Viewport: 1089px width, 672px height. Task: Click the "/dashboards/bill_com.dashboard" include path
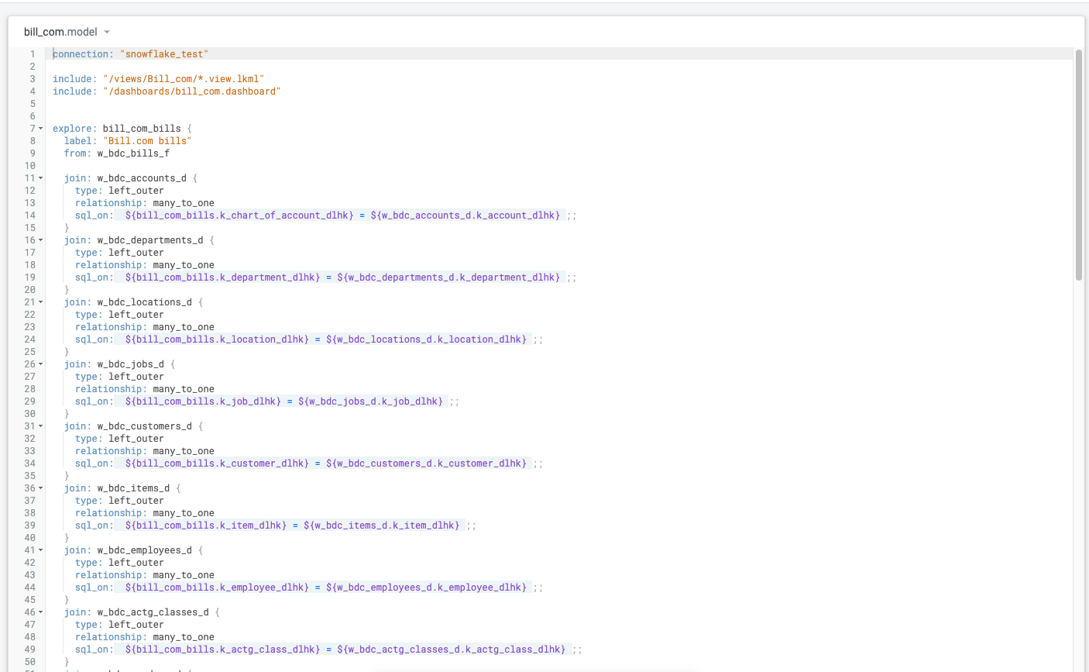click(x=191, y=91)
